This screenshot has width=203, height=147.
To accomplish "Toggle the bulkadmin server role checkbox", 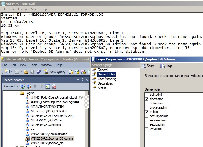I will [147, 95].
